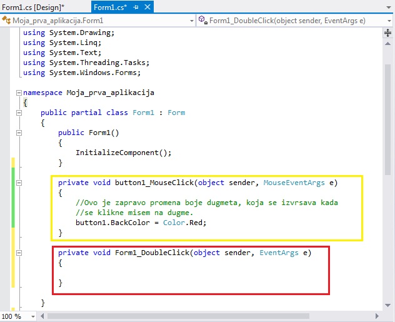Collapse the Form1_DoubleClick method
Image resolution: width=395 pixels, height=322 pixels.
[19, 253]
